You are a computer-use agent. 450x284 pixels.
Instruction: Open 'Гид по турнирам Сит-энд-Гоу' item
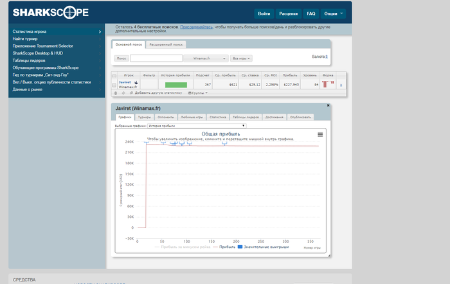[x=57, y=75]
